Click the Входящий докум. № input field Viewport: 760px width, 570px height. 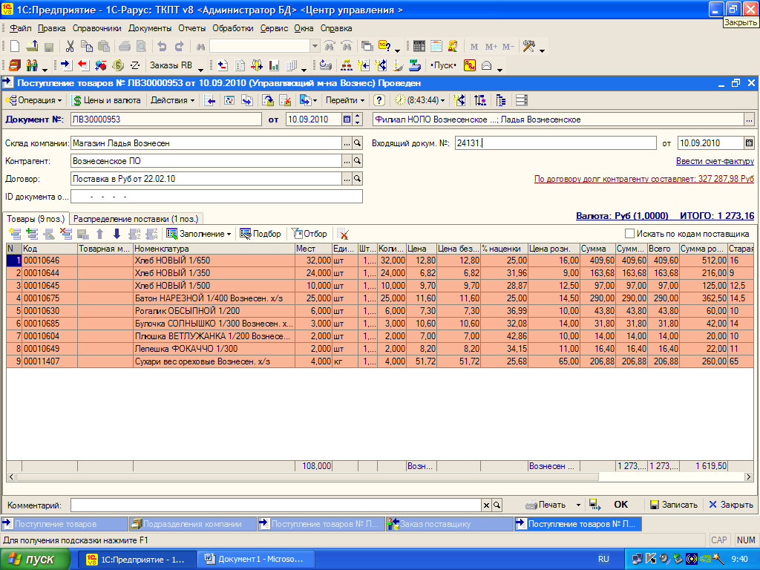[x=555, y=143]
